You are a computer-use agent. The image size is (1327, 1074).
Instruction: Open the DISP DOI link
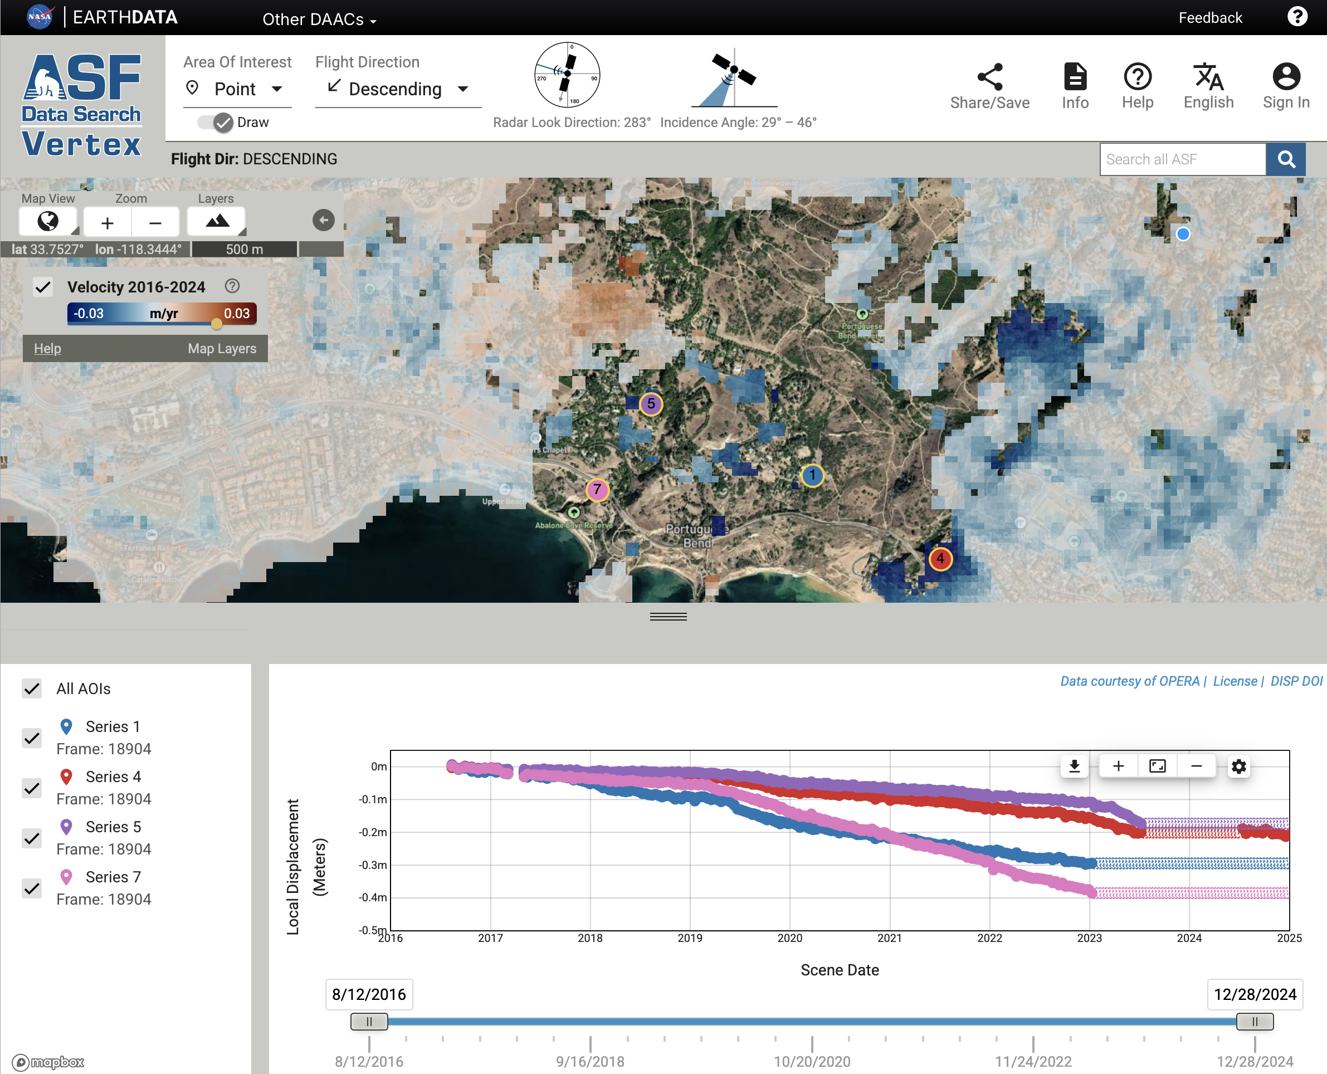1296,681
